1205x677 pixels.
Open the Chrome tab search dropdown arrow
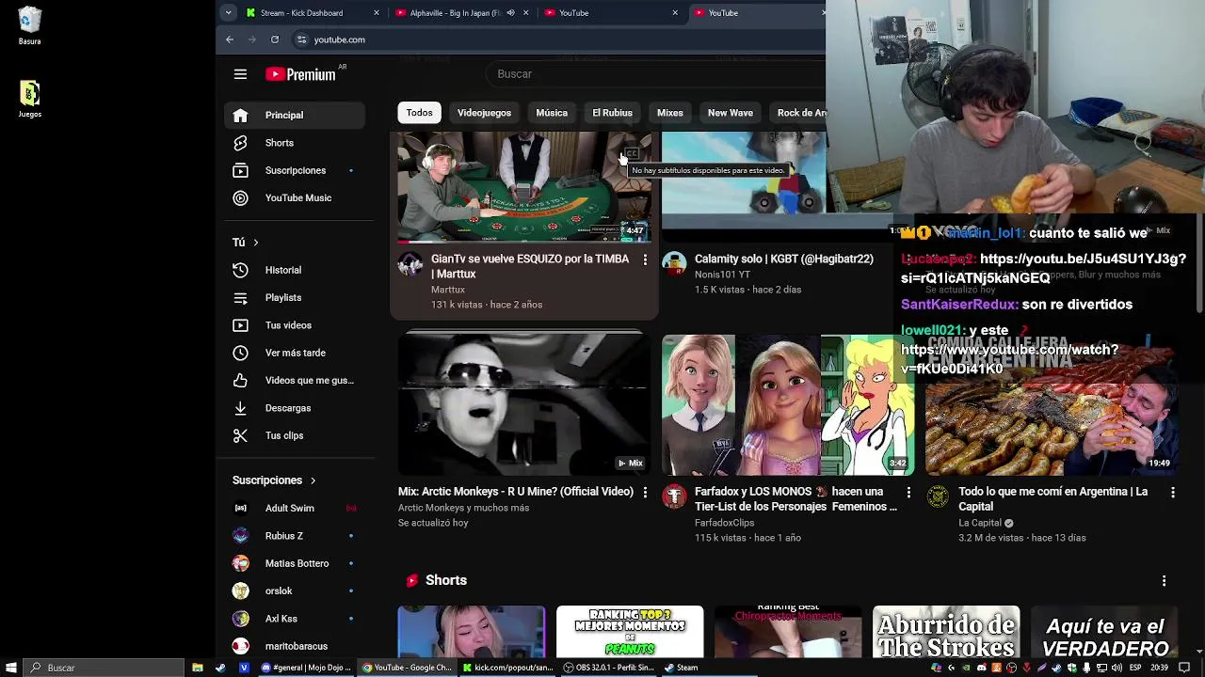point(228,12)
